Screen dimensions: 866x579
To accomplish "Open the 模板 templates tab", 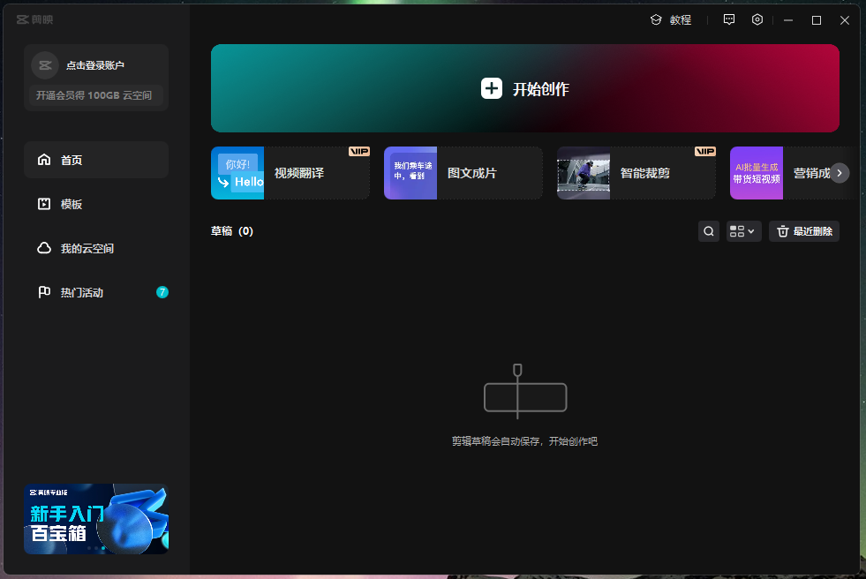I will tap(96, 204).
